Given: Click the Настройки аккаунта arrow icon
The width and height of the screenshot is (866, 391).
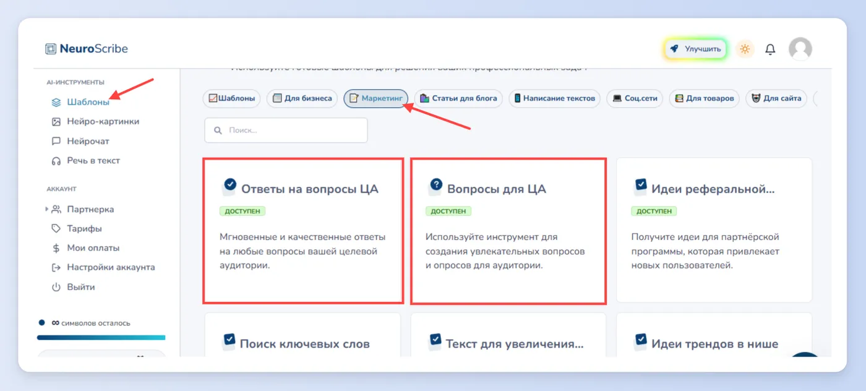Looking at the screenshot, I should coord(56,268).
